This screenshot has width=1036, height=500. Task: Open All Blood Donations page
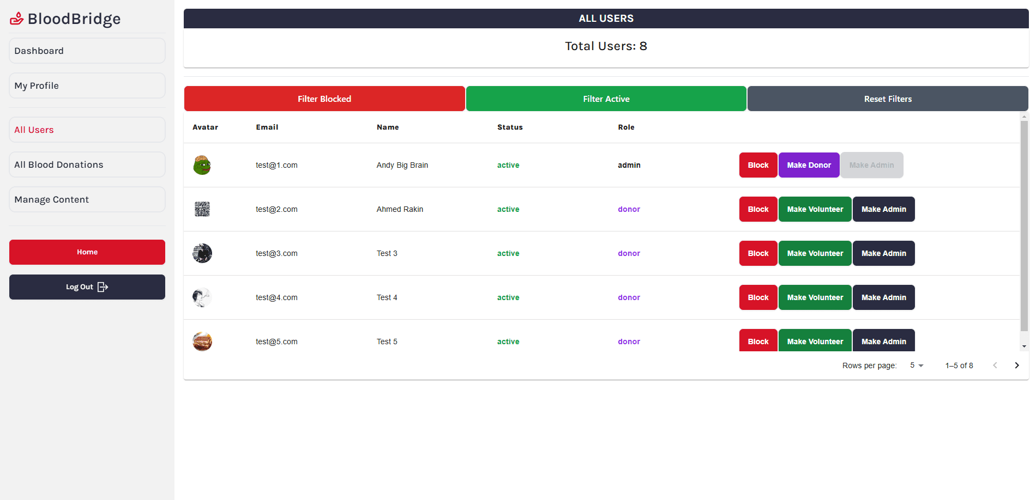87,164
